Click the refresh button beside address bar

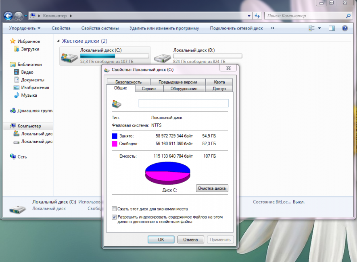click(x=257, y=16)
